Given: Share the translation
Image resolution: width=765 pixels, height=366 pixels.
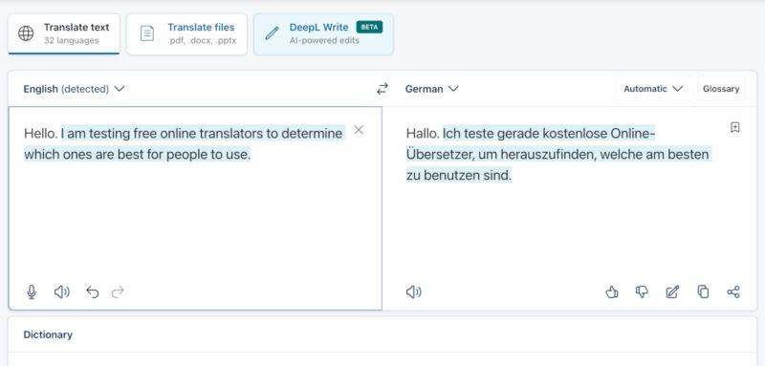Looking at the screenshot, I should pyautogui.click(x=733, y=291).
